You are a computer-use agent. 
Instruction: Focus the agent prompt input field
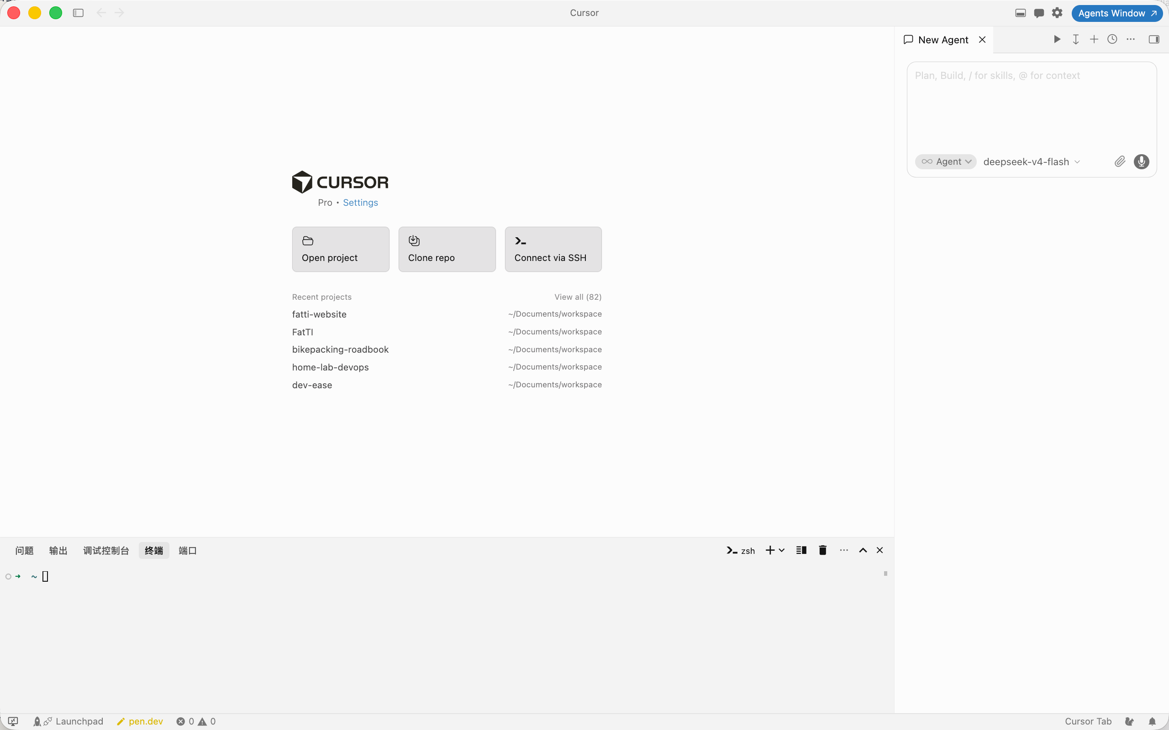(x=1032, y=105)
